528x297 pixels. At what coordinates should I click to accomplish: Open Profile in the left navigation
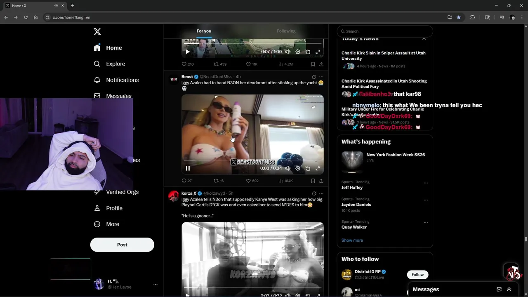pos(108,208)
